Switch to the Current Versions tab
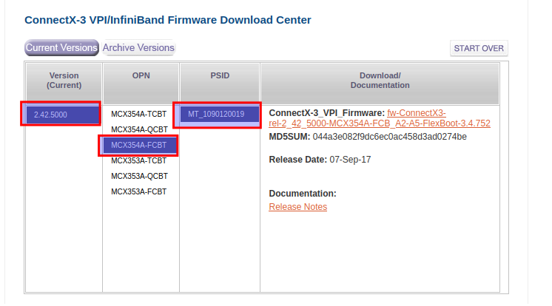 61,48
